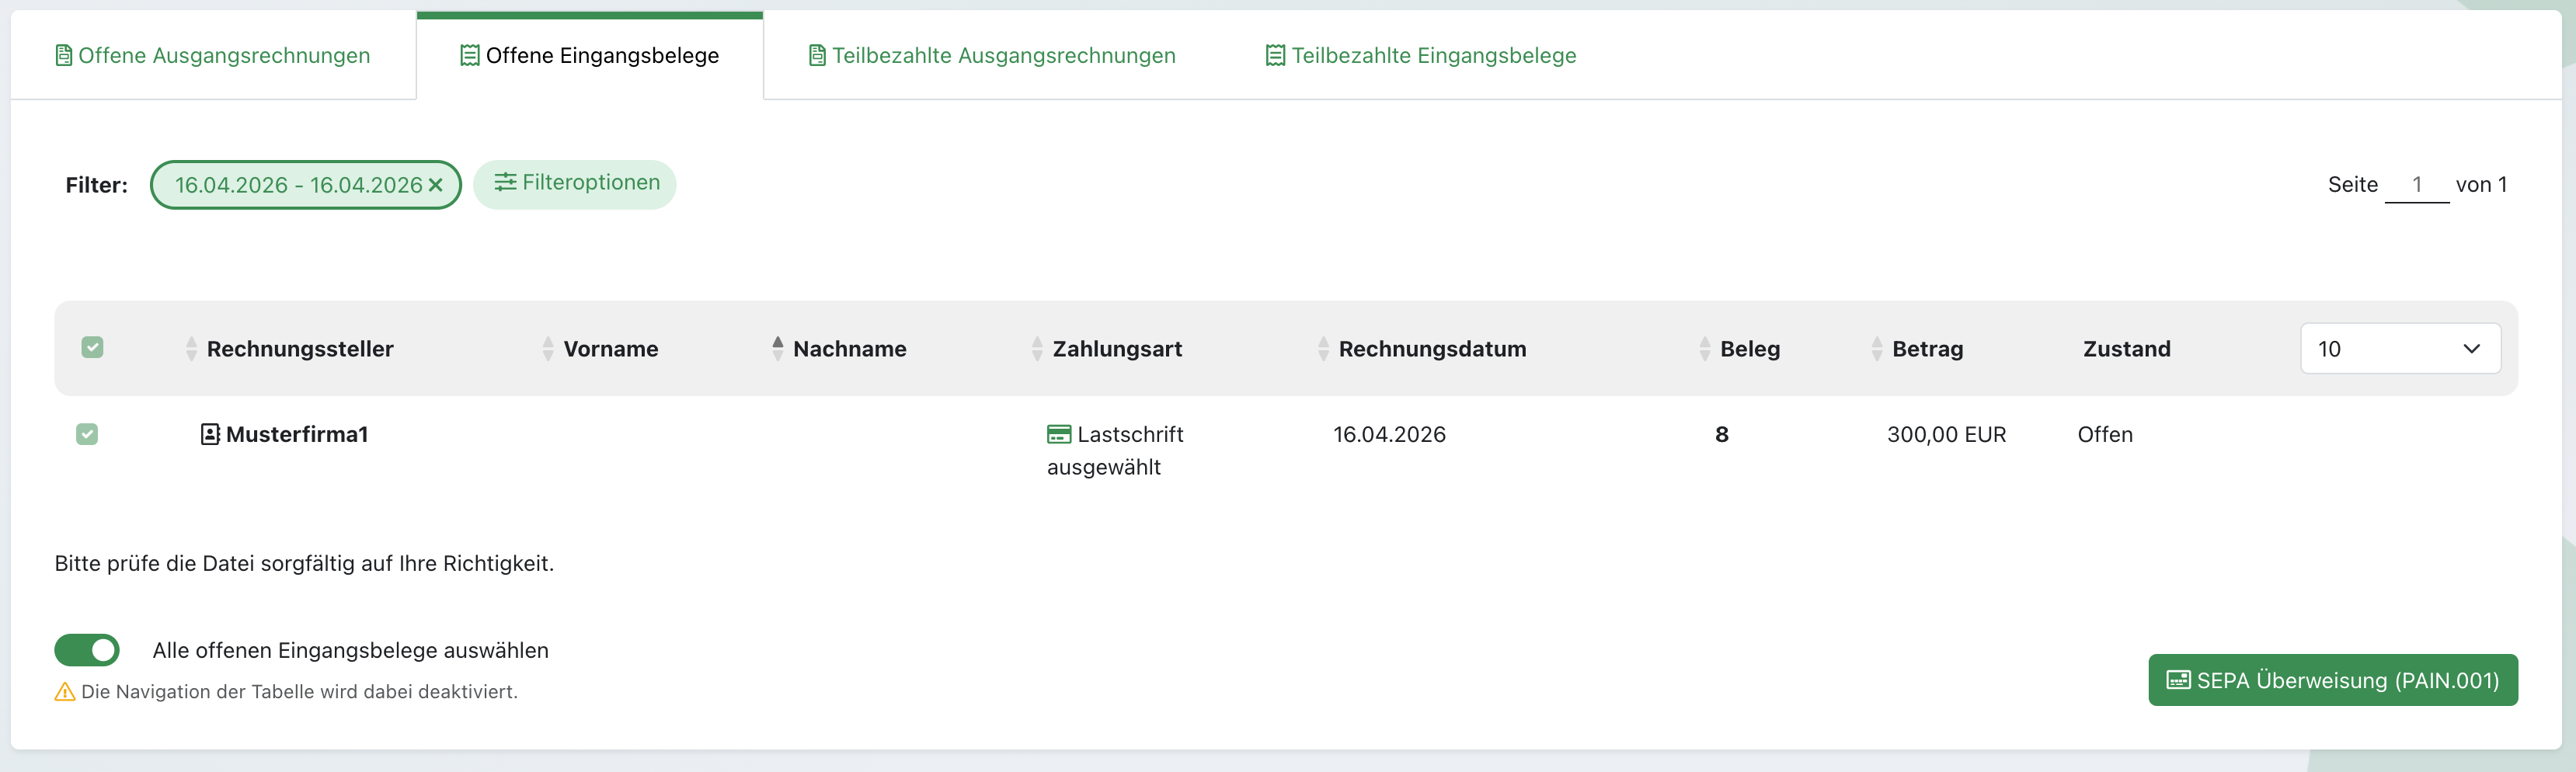
Task: Uncheck the Musterfirma1 row checkbox
Action: pyautogui.click(x=87, y=434)
